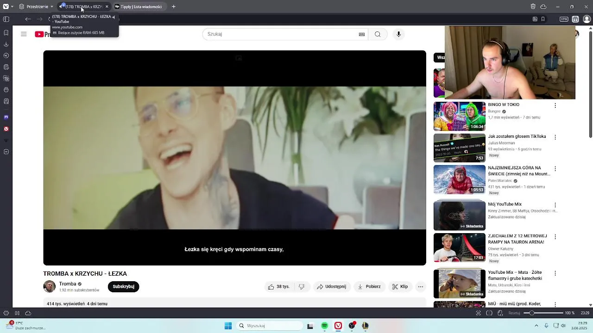
Task: Open the Bookmarks panel in sidebar
Action: (6, 33)
